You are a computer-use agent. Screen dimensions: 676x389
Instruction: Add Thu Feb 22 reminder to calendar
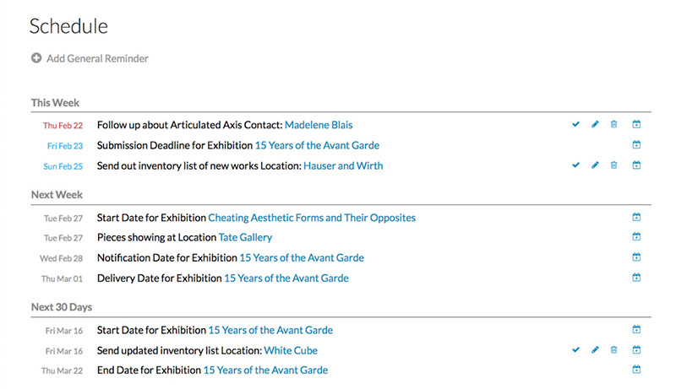(x=636, y=125)
